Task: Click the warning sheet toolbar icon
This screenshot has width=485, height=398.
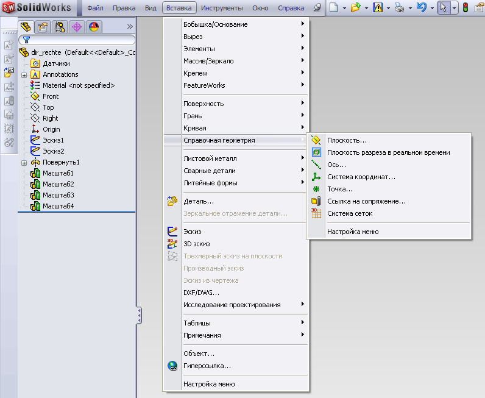Action: point(378,7)
